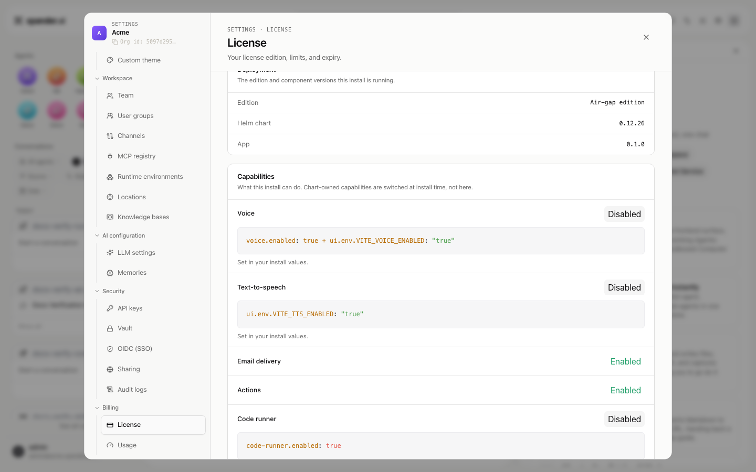This screenshot has height=472, width=756.
Task: Click the LLM settings sparkle icon
Action: (x=110, y=253)
